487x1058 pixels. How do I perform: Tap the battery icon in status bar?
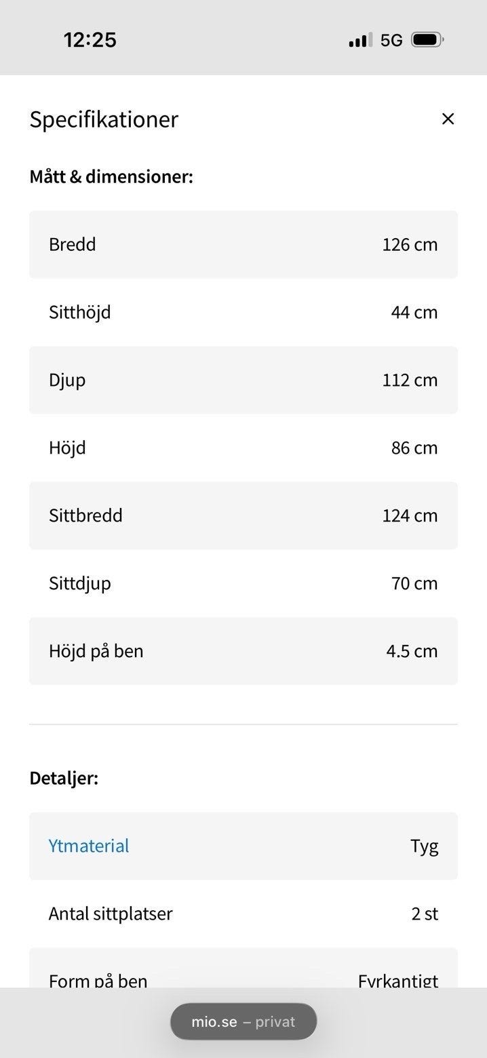[x=427, y=40]
